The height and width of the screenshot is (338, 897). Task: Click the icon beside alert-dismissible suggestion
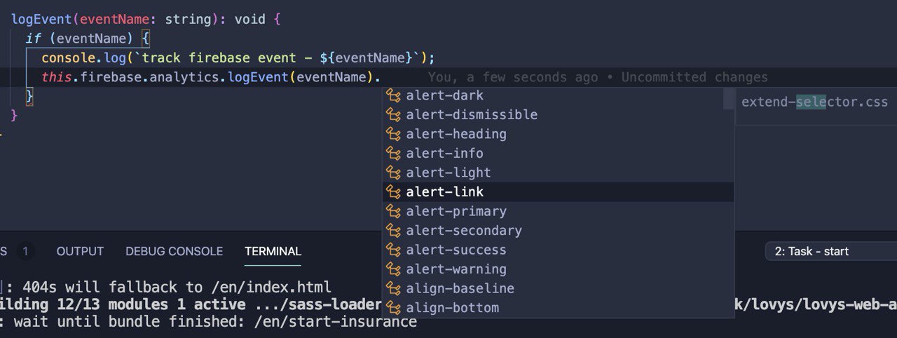(x=394, y=115)
